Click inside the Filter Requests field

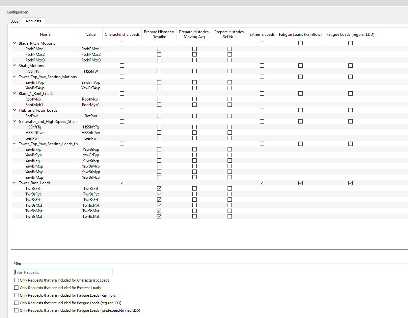click(64, 272)
